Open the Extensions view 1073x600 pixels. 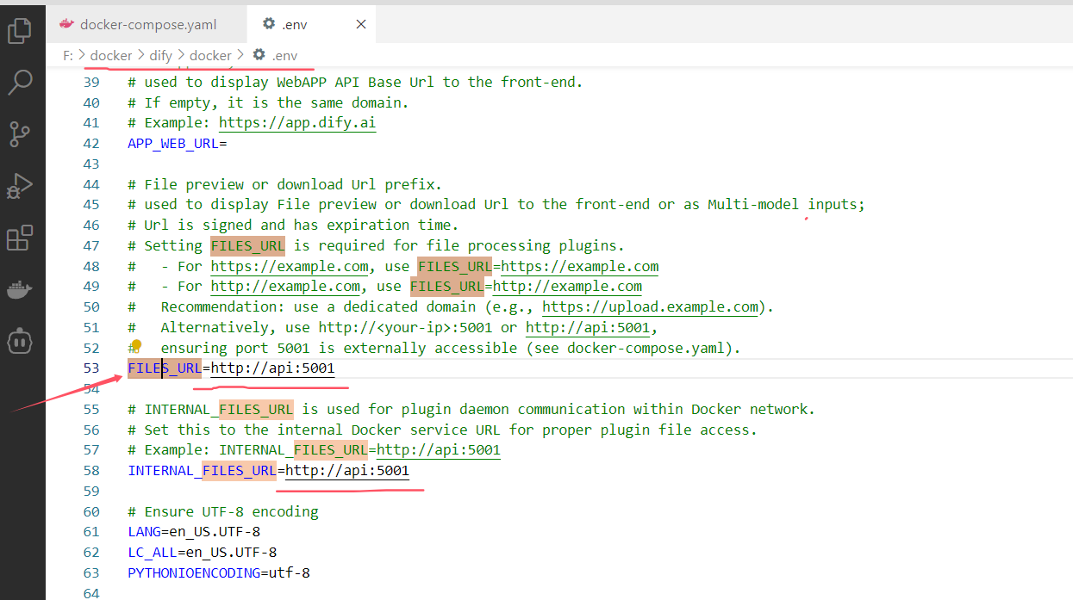tap(19, 238)
